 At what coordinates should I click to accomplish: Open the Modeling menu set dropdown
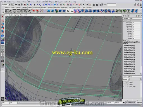(6, 4)
